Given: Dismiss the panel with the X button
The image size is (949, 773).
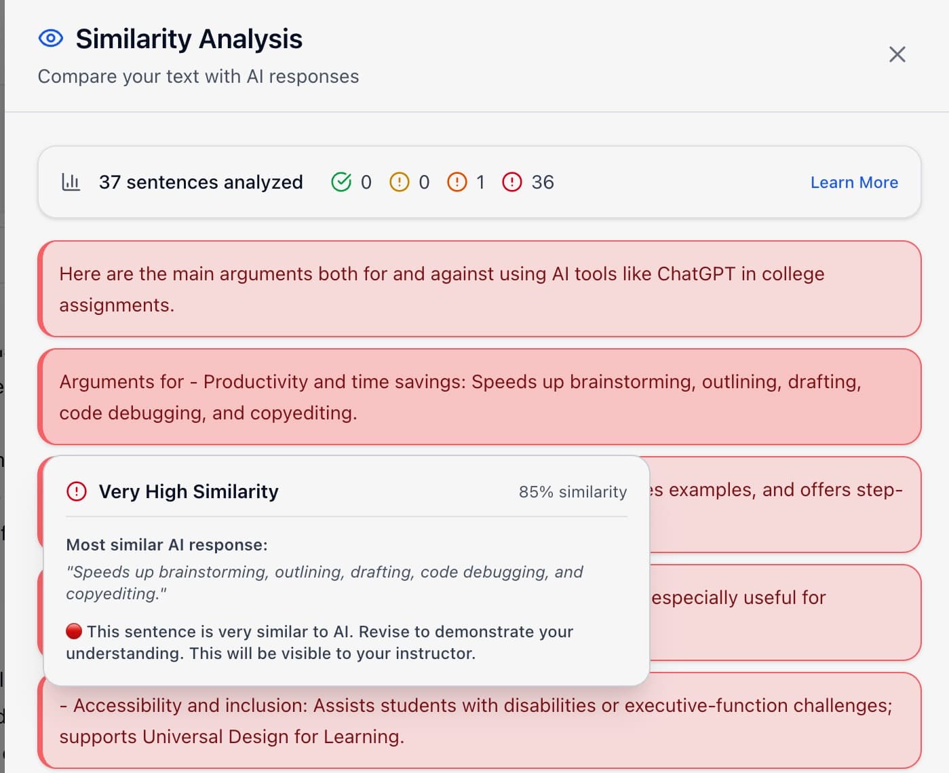Looking at the screenshot, I should pyautogui.click(x=897, y=54).
